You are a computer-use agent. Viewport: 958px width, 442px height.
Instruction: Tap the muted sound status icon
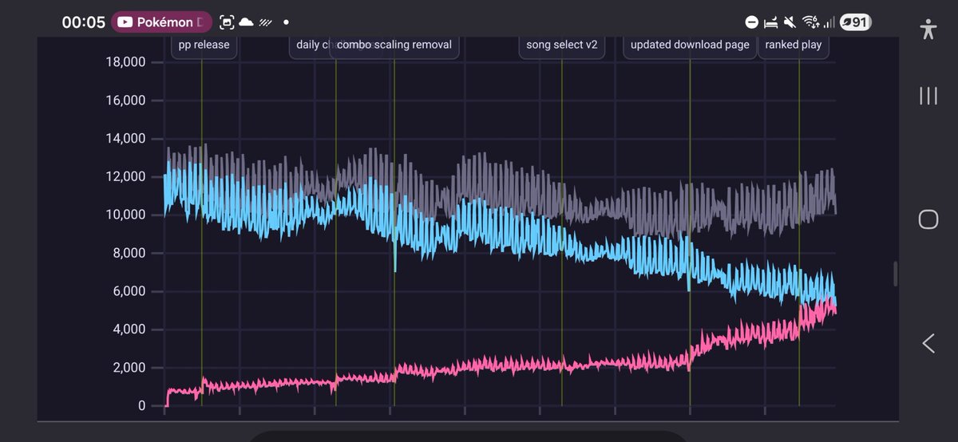[x=790, y=22]
